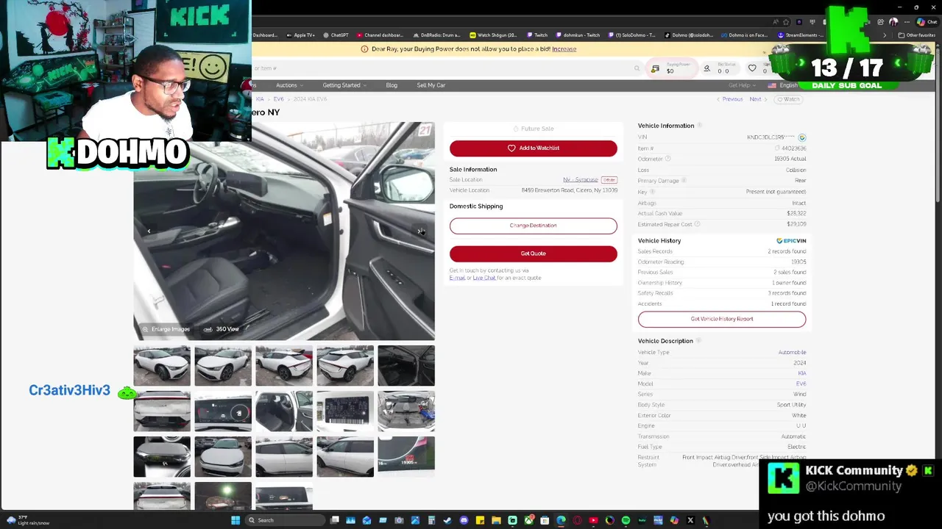Select the engine bay thumbnail

406,411
